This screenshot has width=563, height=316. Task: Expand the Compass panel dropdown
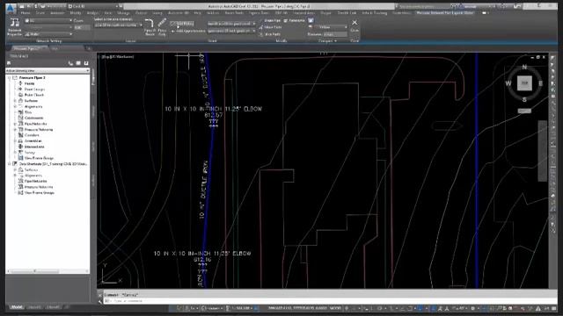click(x=327, y=41)
